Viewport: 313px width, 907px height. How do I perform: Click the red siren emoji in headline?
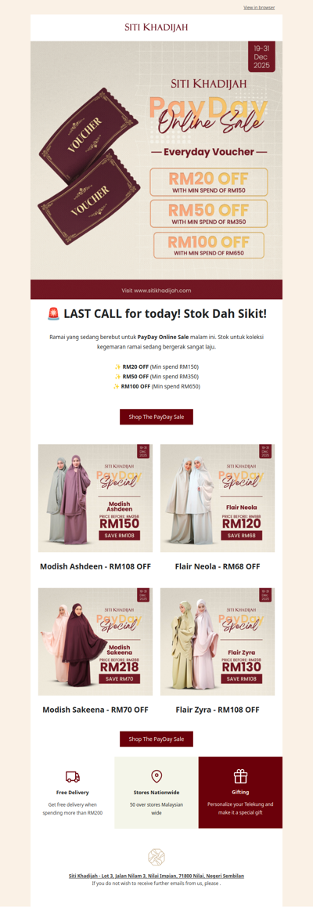click(x=53, y=314)
